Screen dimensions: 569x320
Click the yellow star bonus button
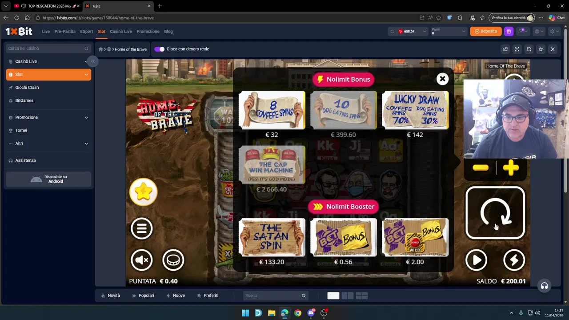pyautogui.click(x=143, y=192)
